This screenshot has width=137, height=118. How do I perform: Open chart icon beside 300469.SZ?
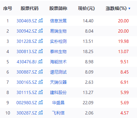pyautogui.click(x=40, y=21)
